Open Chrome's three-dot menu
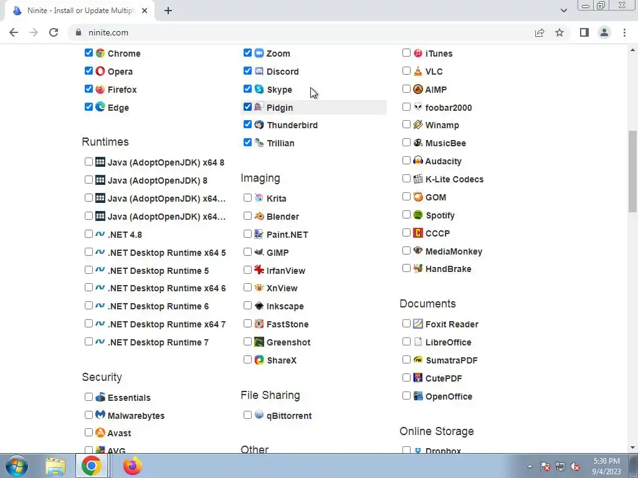 coord(624,32)
